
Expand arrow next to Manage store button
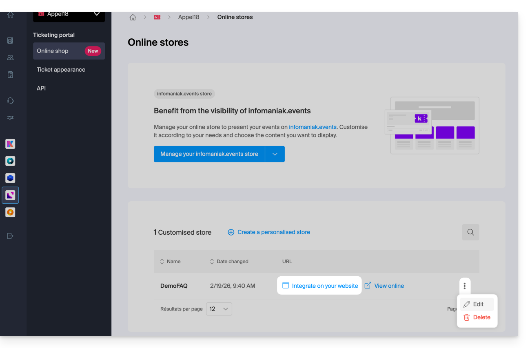[275, 154]
